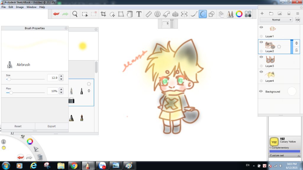Screen dimensions: 303x170
Task: Click Reset in Brush Properties
Action: point(18,126)
